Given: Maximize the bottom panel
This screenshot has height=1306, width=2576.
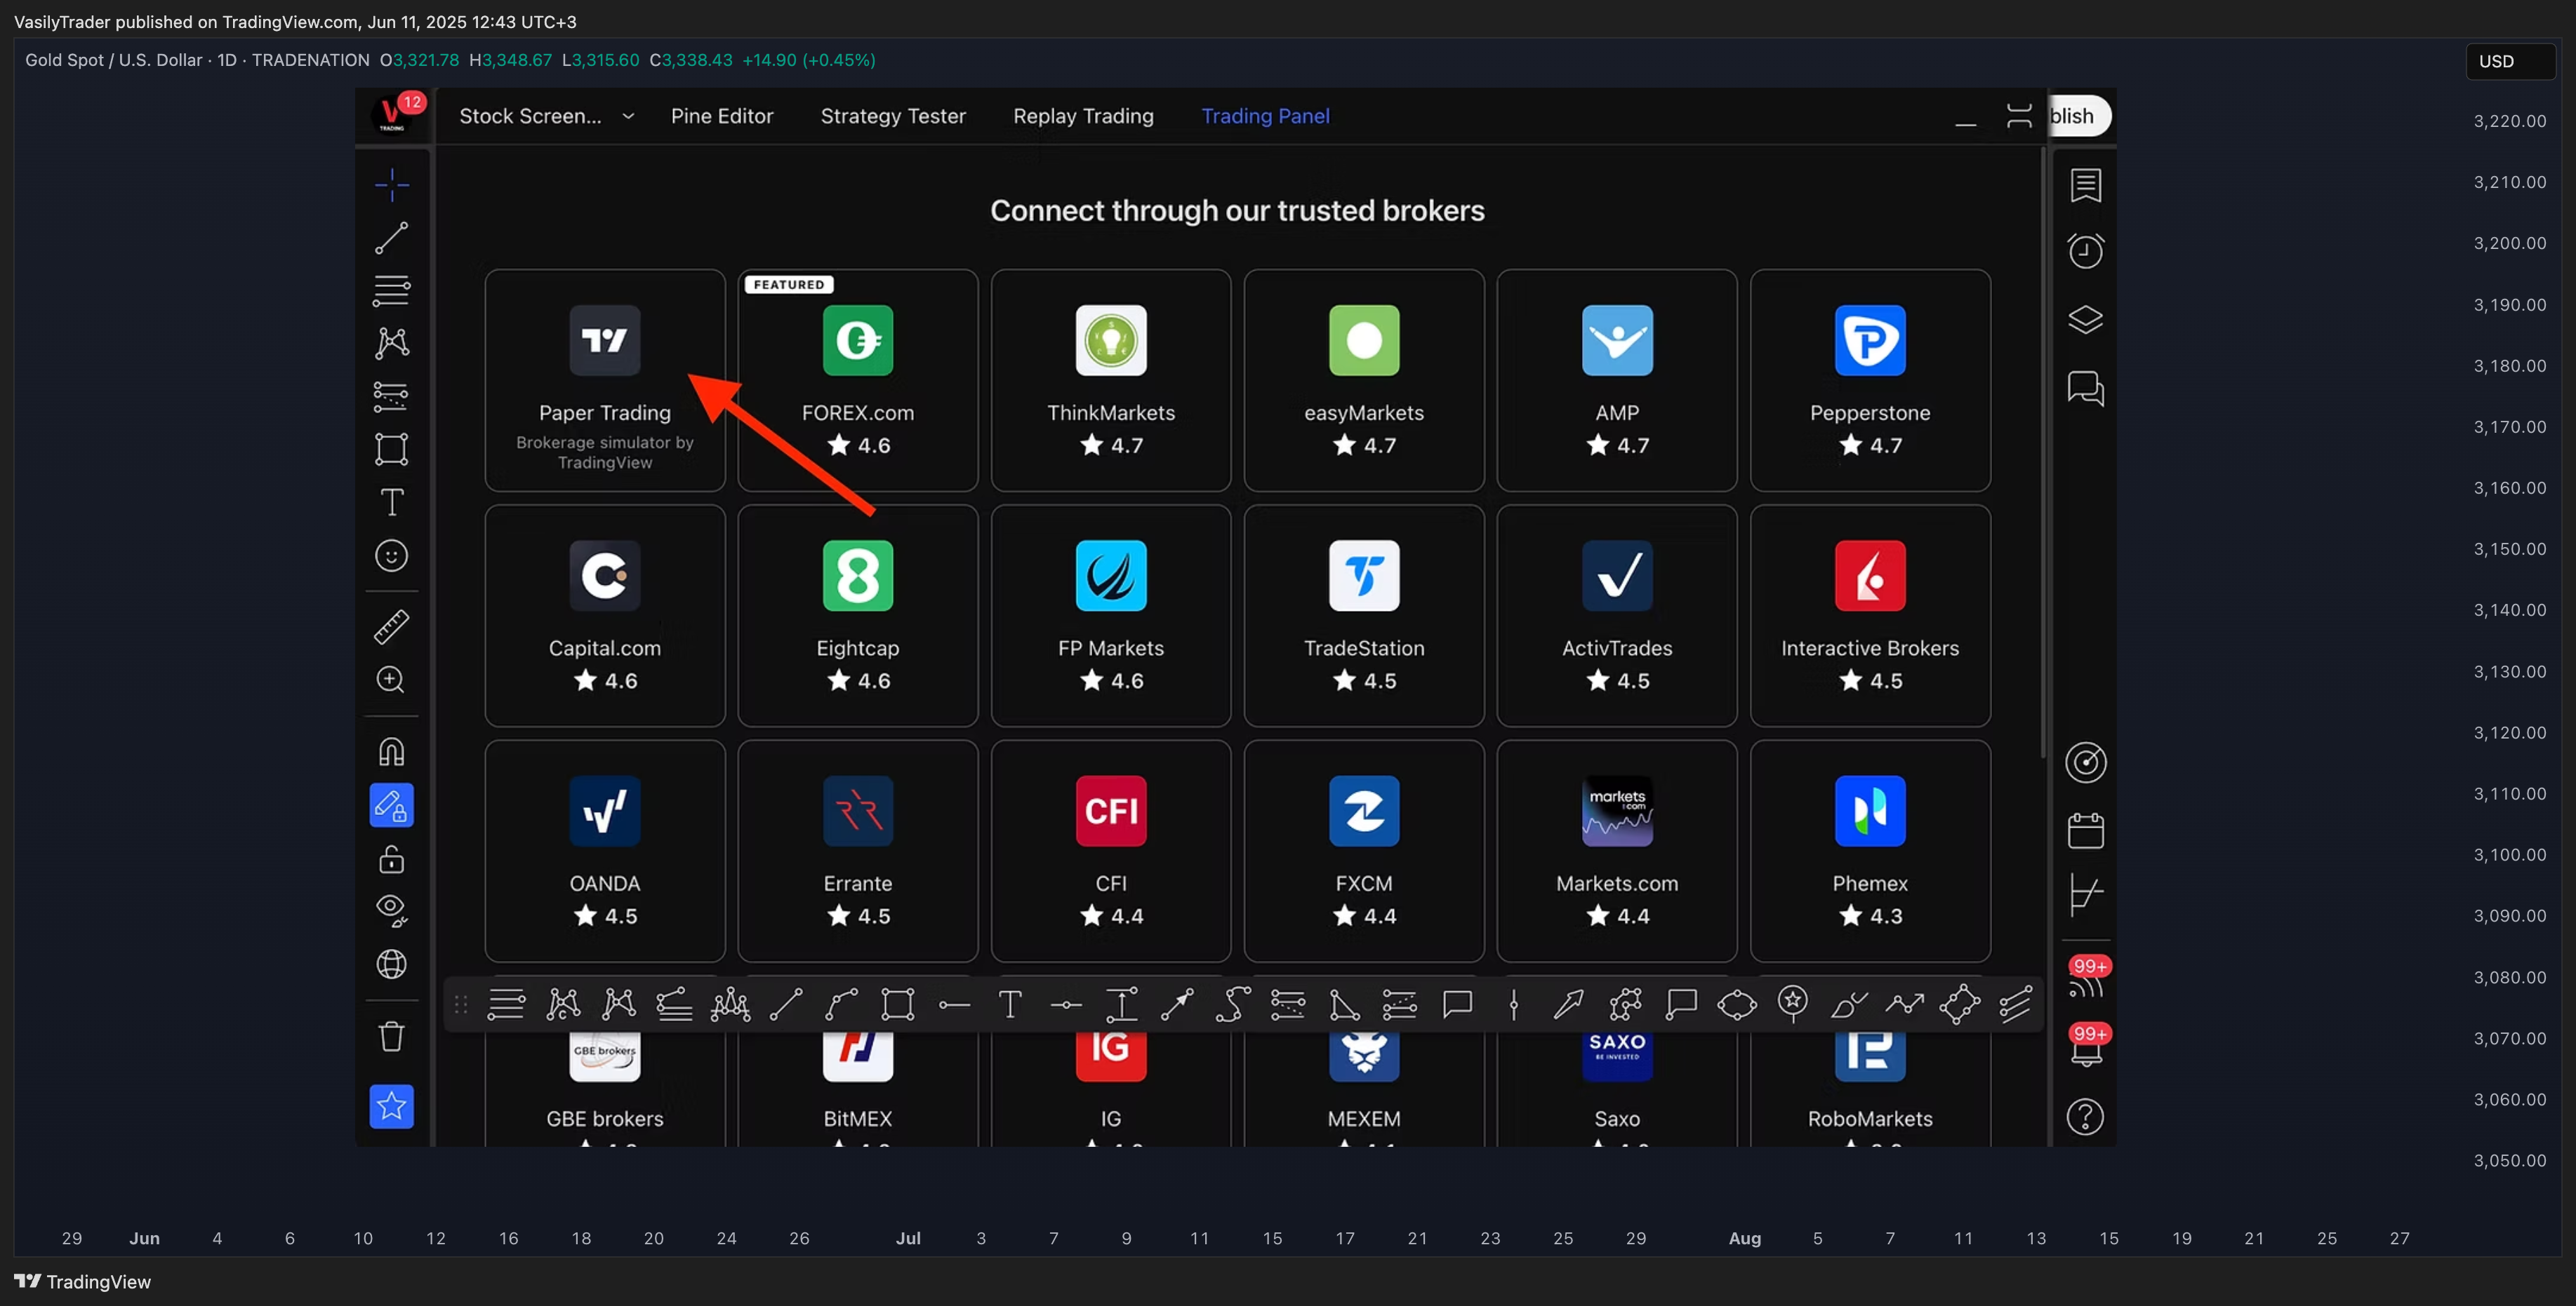Looking at the screenshot, I should (2019, 116).
